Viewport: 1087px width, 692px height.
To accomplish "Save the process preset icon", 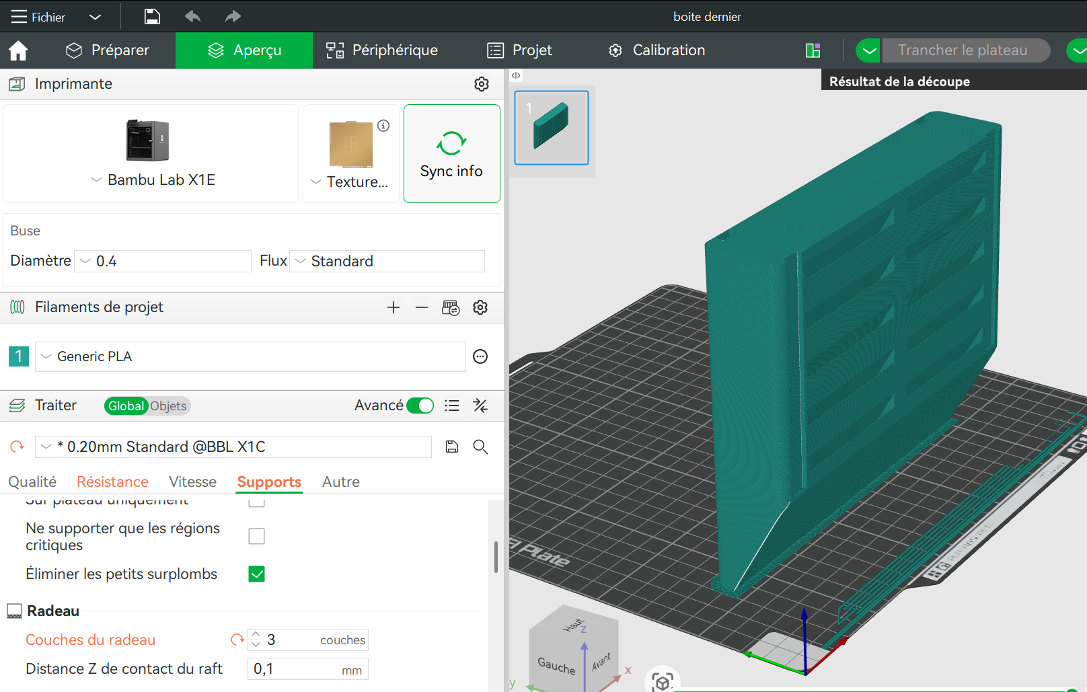I will [452, 447].
